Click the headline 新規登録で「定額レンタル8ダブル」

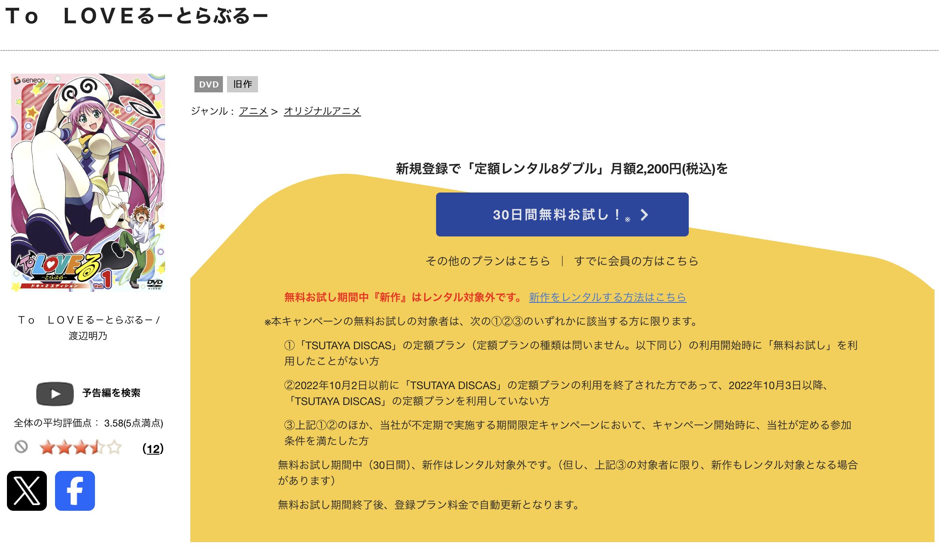click(562, 168)
